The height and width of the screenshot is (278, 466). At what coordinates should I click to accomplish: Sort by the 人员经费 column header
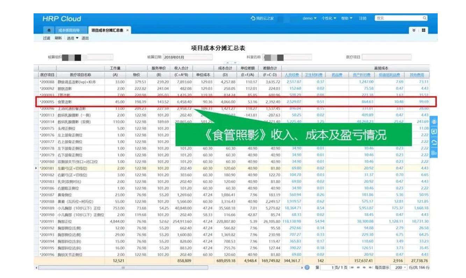292,75
